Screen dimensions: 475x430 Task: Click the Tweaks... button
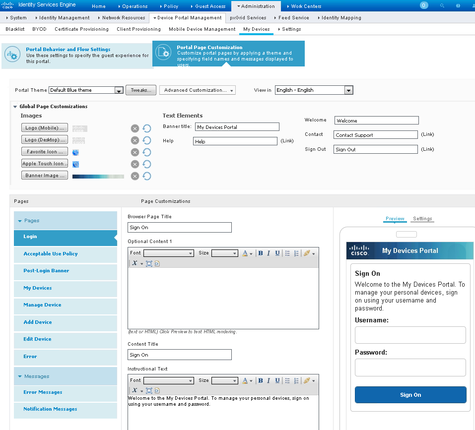pyautogui.click(x=141, y=90)
